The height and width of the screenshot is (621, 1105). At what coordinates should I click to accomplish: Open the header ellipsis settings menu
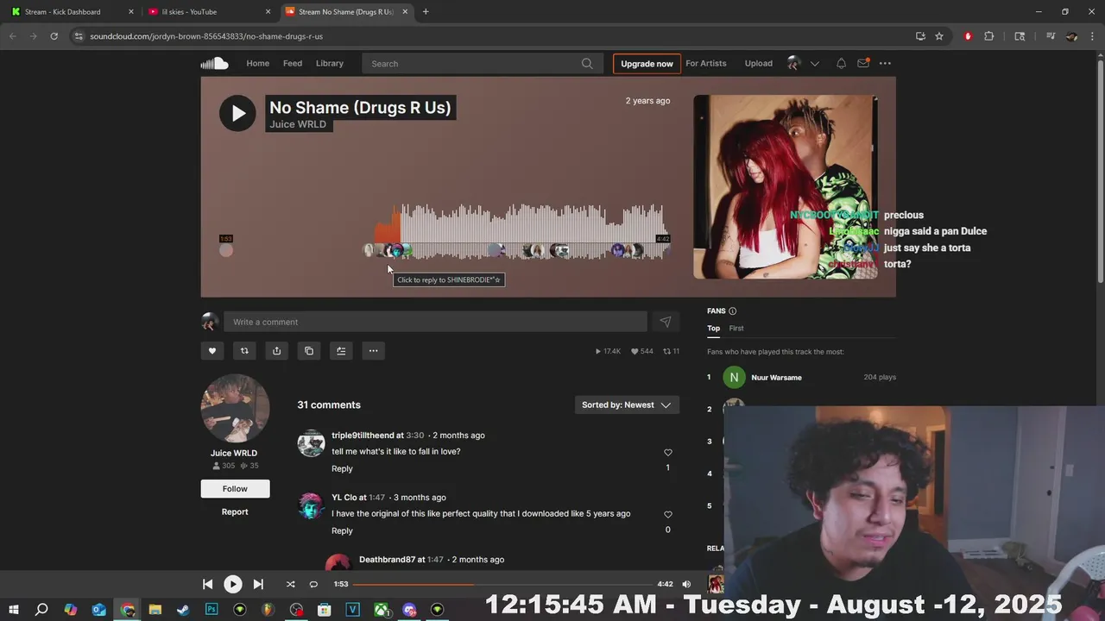[885, 63]
